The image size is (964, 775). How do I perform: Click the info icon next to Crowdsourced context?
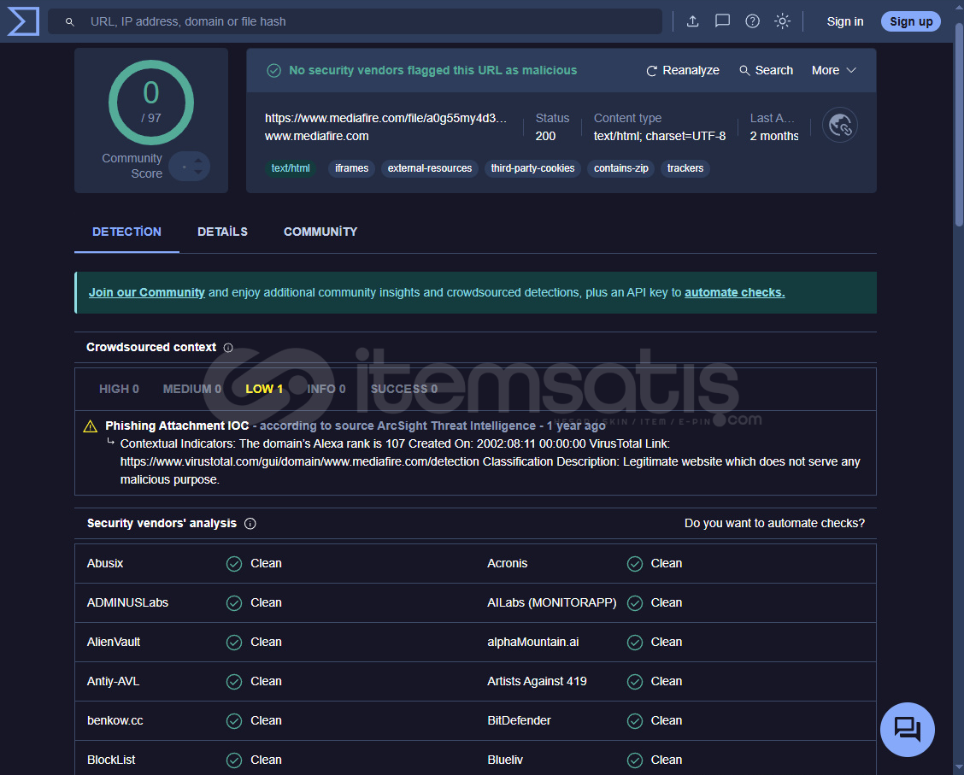pos(228,348)
